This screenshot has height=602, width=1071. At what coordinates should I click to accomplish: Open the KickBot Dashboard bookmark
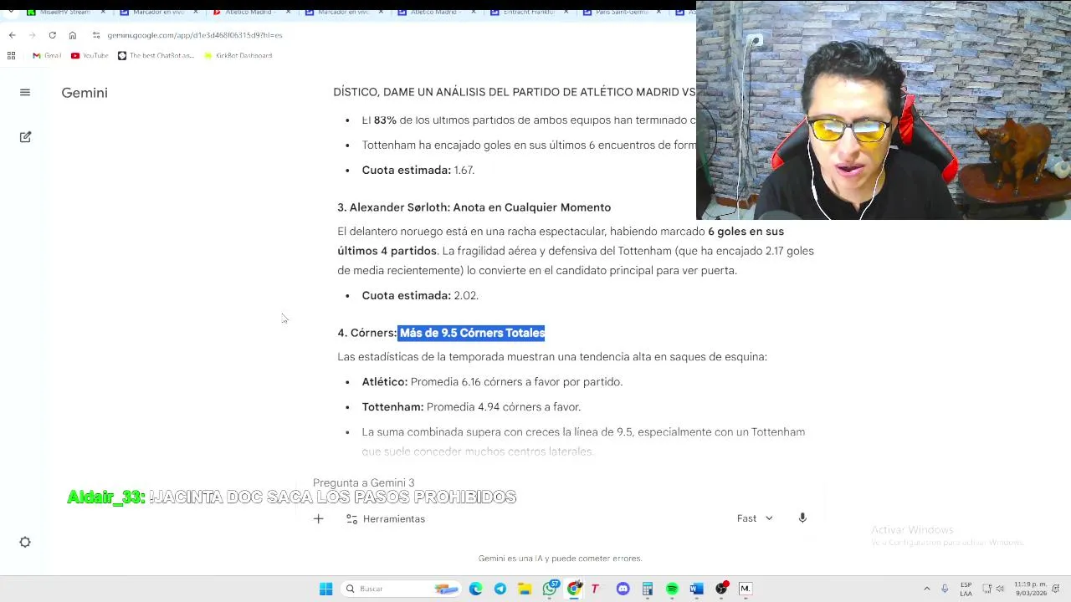(x=238, y=55)
